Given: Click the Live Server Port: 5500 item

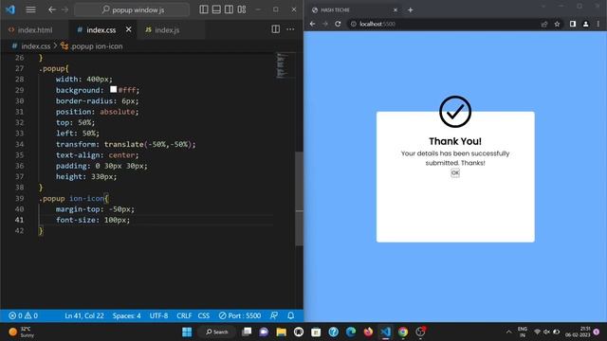Looking at the screenshot, I should (240, 315).
